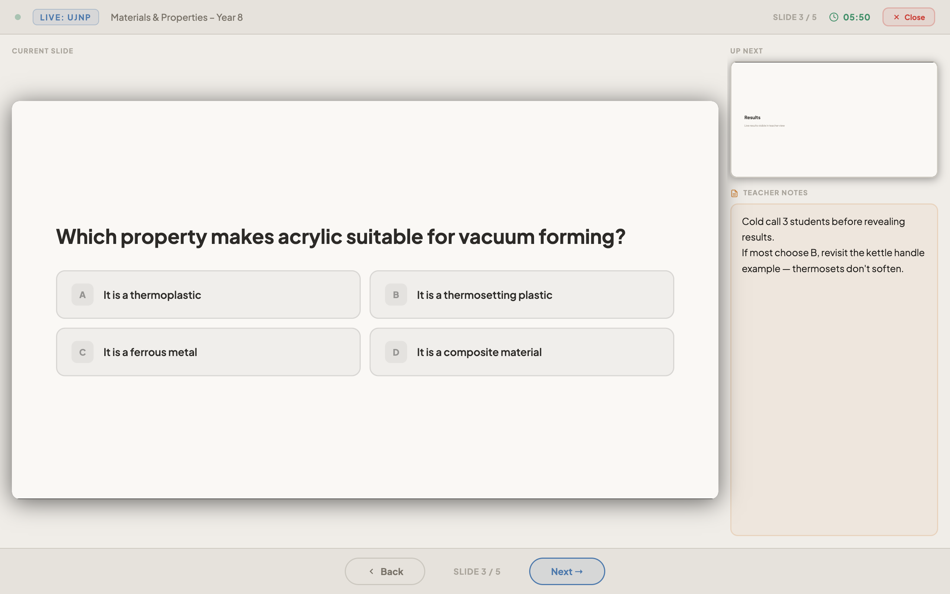Image resolution: width=950 pixels, height=594 pixels.
Task: Click the "SLIDE 3 / 5" indicator in header
Action: [795, 17]
